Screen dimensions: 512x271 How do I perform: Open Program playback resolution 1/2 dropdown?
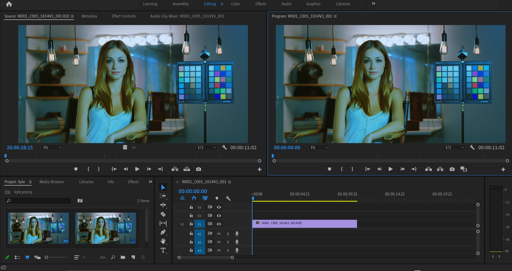click(454, 147)
